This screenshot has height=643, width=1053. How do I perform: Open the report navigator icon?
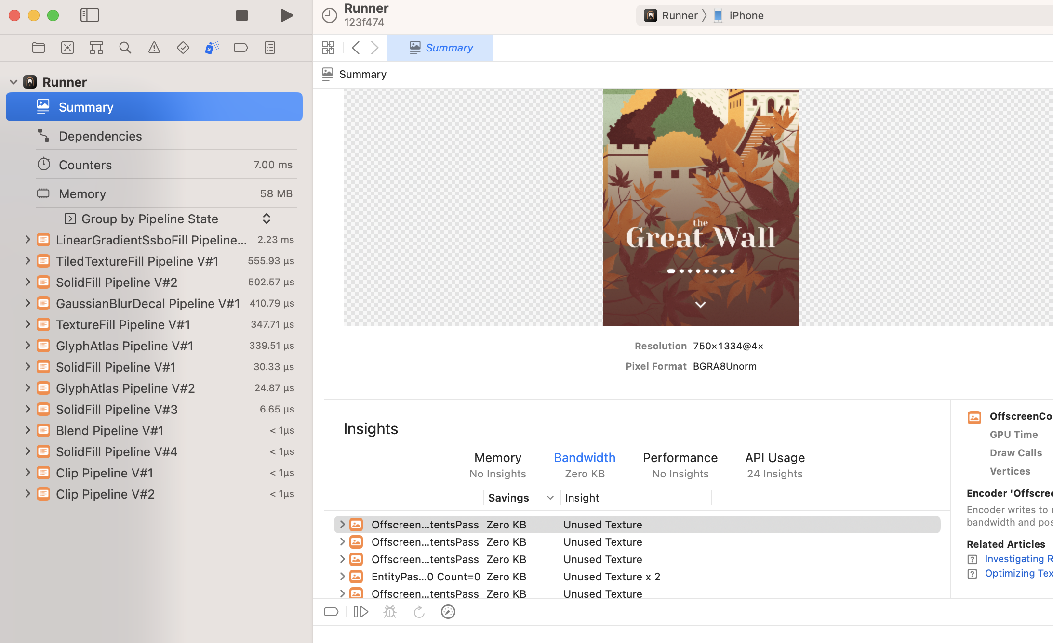pyautogui.click(x=270, y=48)
